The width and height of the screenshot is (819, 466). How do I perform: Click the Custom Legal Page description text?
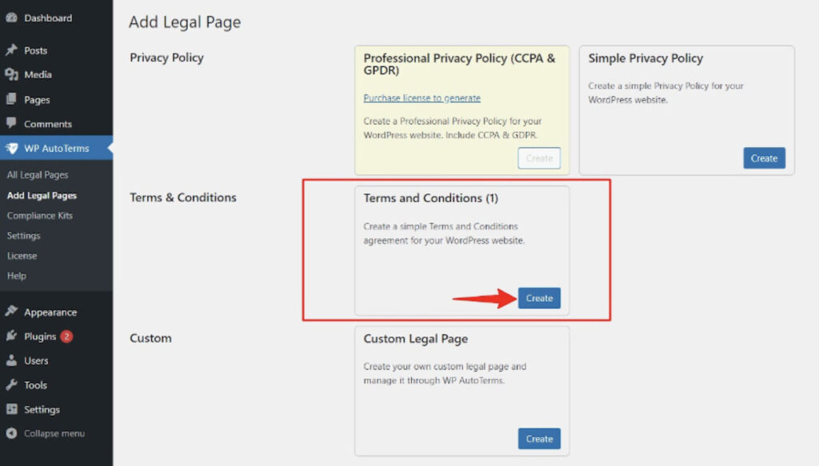pyautogui.click(x=445, y=373)
